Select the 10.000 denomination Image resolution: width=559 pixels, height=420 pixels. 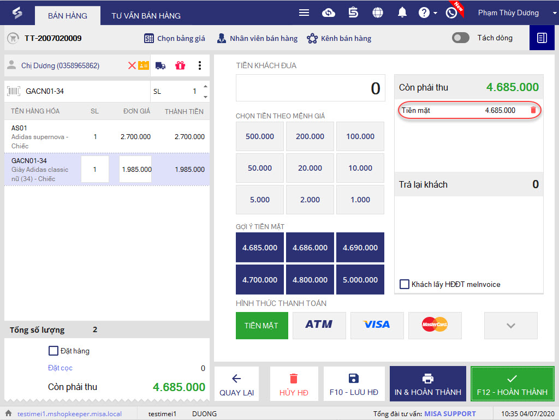click(360, 168)
